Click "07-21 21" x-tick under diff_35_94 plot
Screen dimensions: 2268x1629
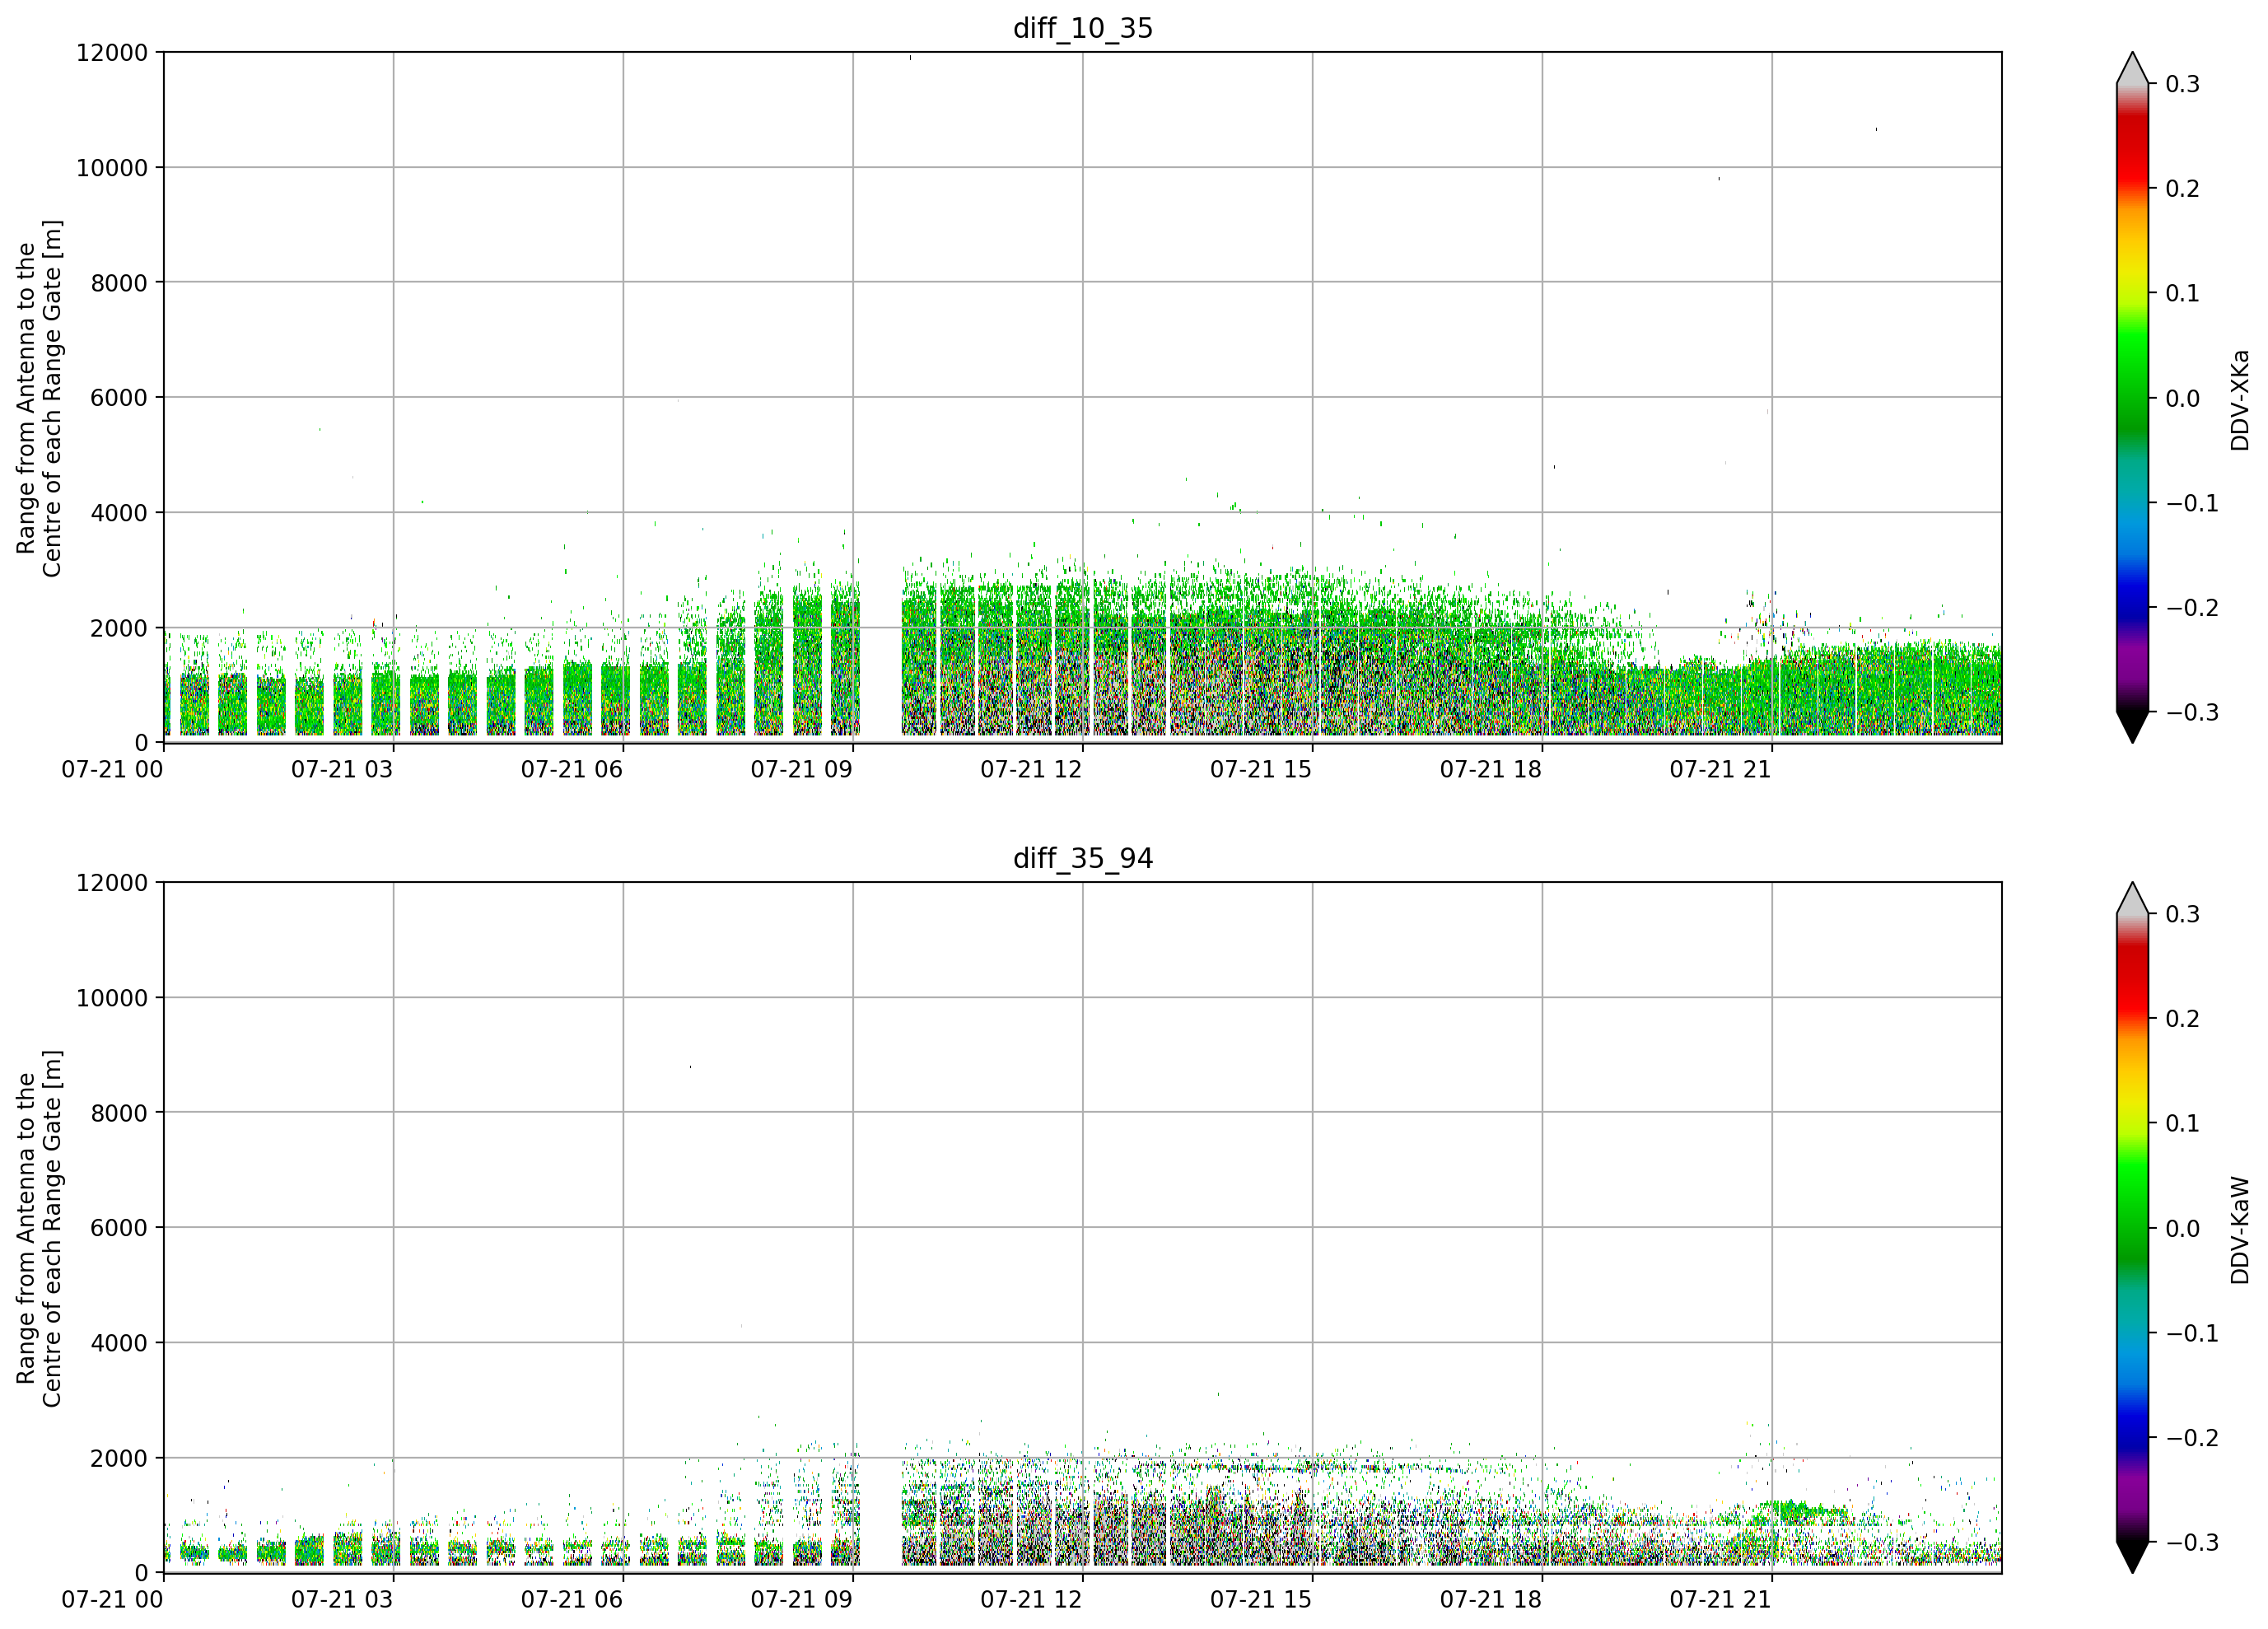point(1720,1599)
